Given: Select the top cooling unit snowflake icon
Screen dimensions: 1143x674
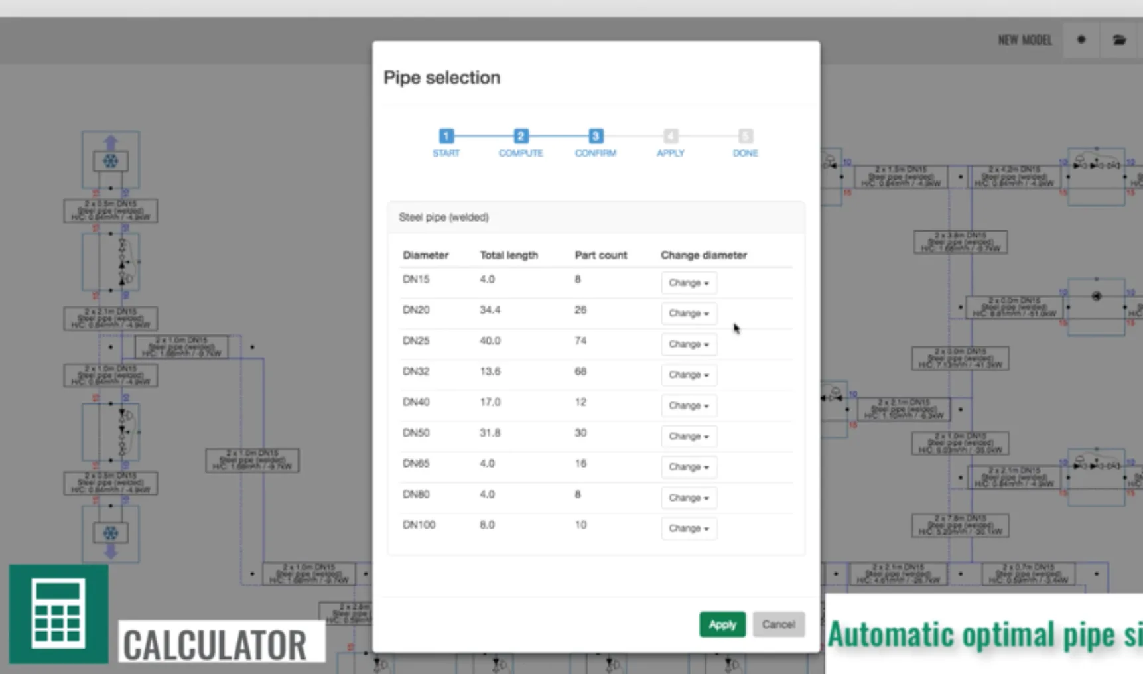Looking at the screenshot, I should (111, 161).
